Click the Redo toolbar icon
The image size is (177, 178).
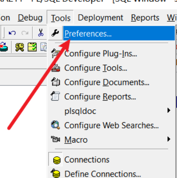pyautogui.click(x=25, y=33)
